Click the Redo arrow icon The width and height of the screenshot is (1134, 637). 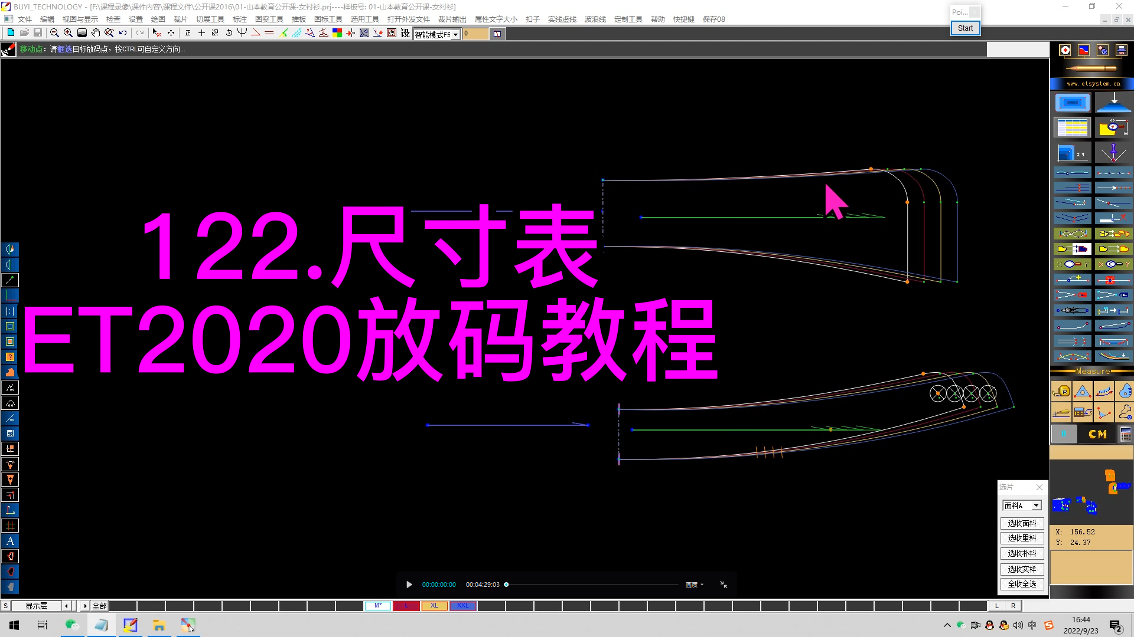[139, 33]
